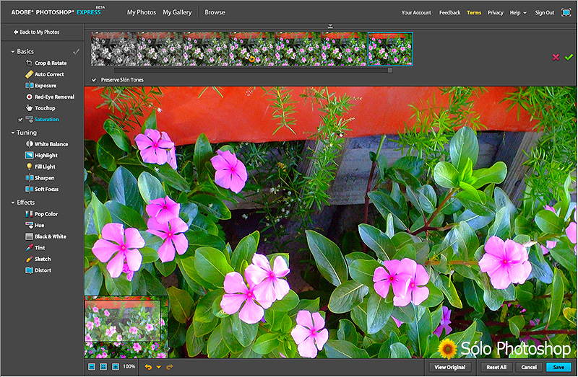Uncheck the Saturation applied-edit checkbox

click(20, 120)
